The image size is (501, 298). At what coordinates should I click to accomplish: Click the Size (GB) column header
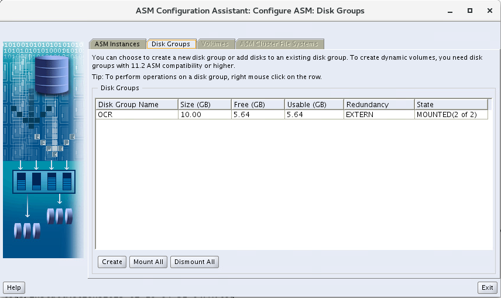(204, 104)
